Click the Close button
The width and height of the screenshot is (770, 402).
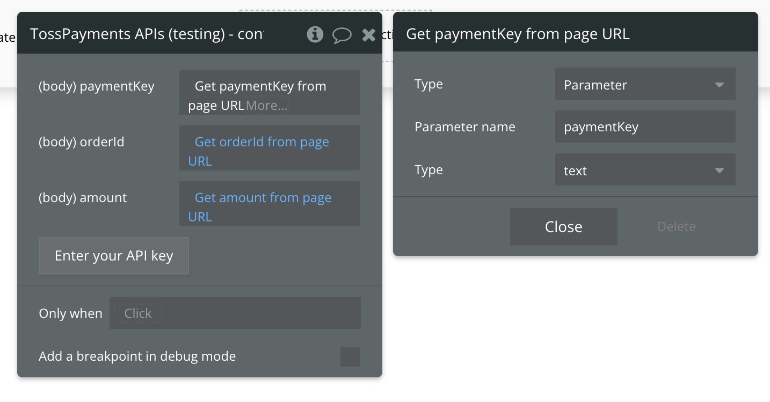(563, 227)
